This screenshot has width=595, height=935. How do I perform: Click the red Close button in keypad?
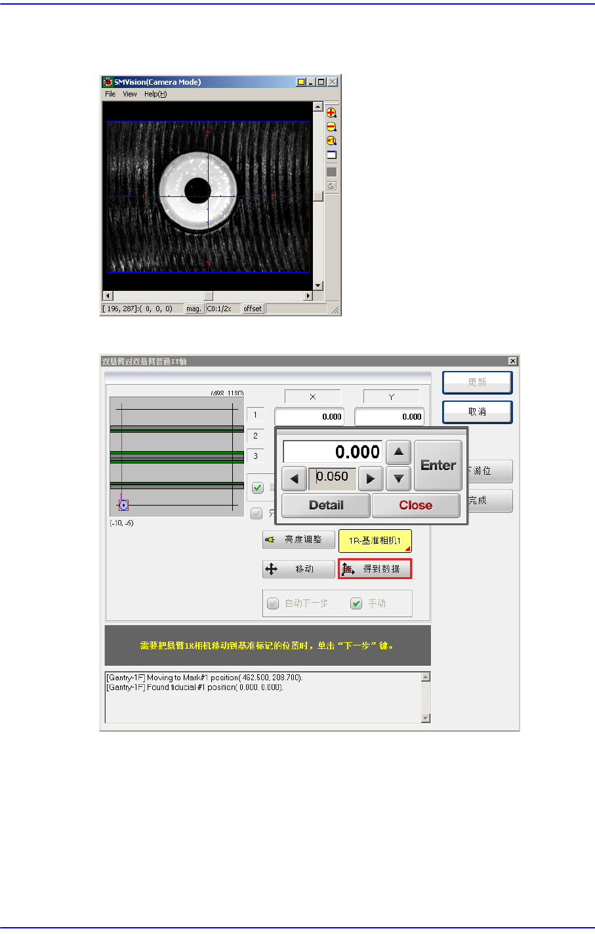416,505
